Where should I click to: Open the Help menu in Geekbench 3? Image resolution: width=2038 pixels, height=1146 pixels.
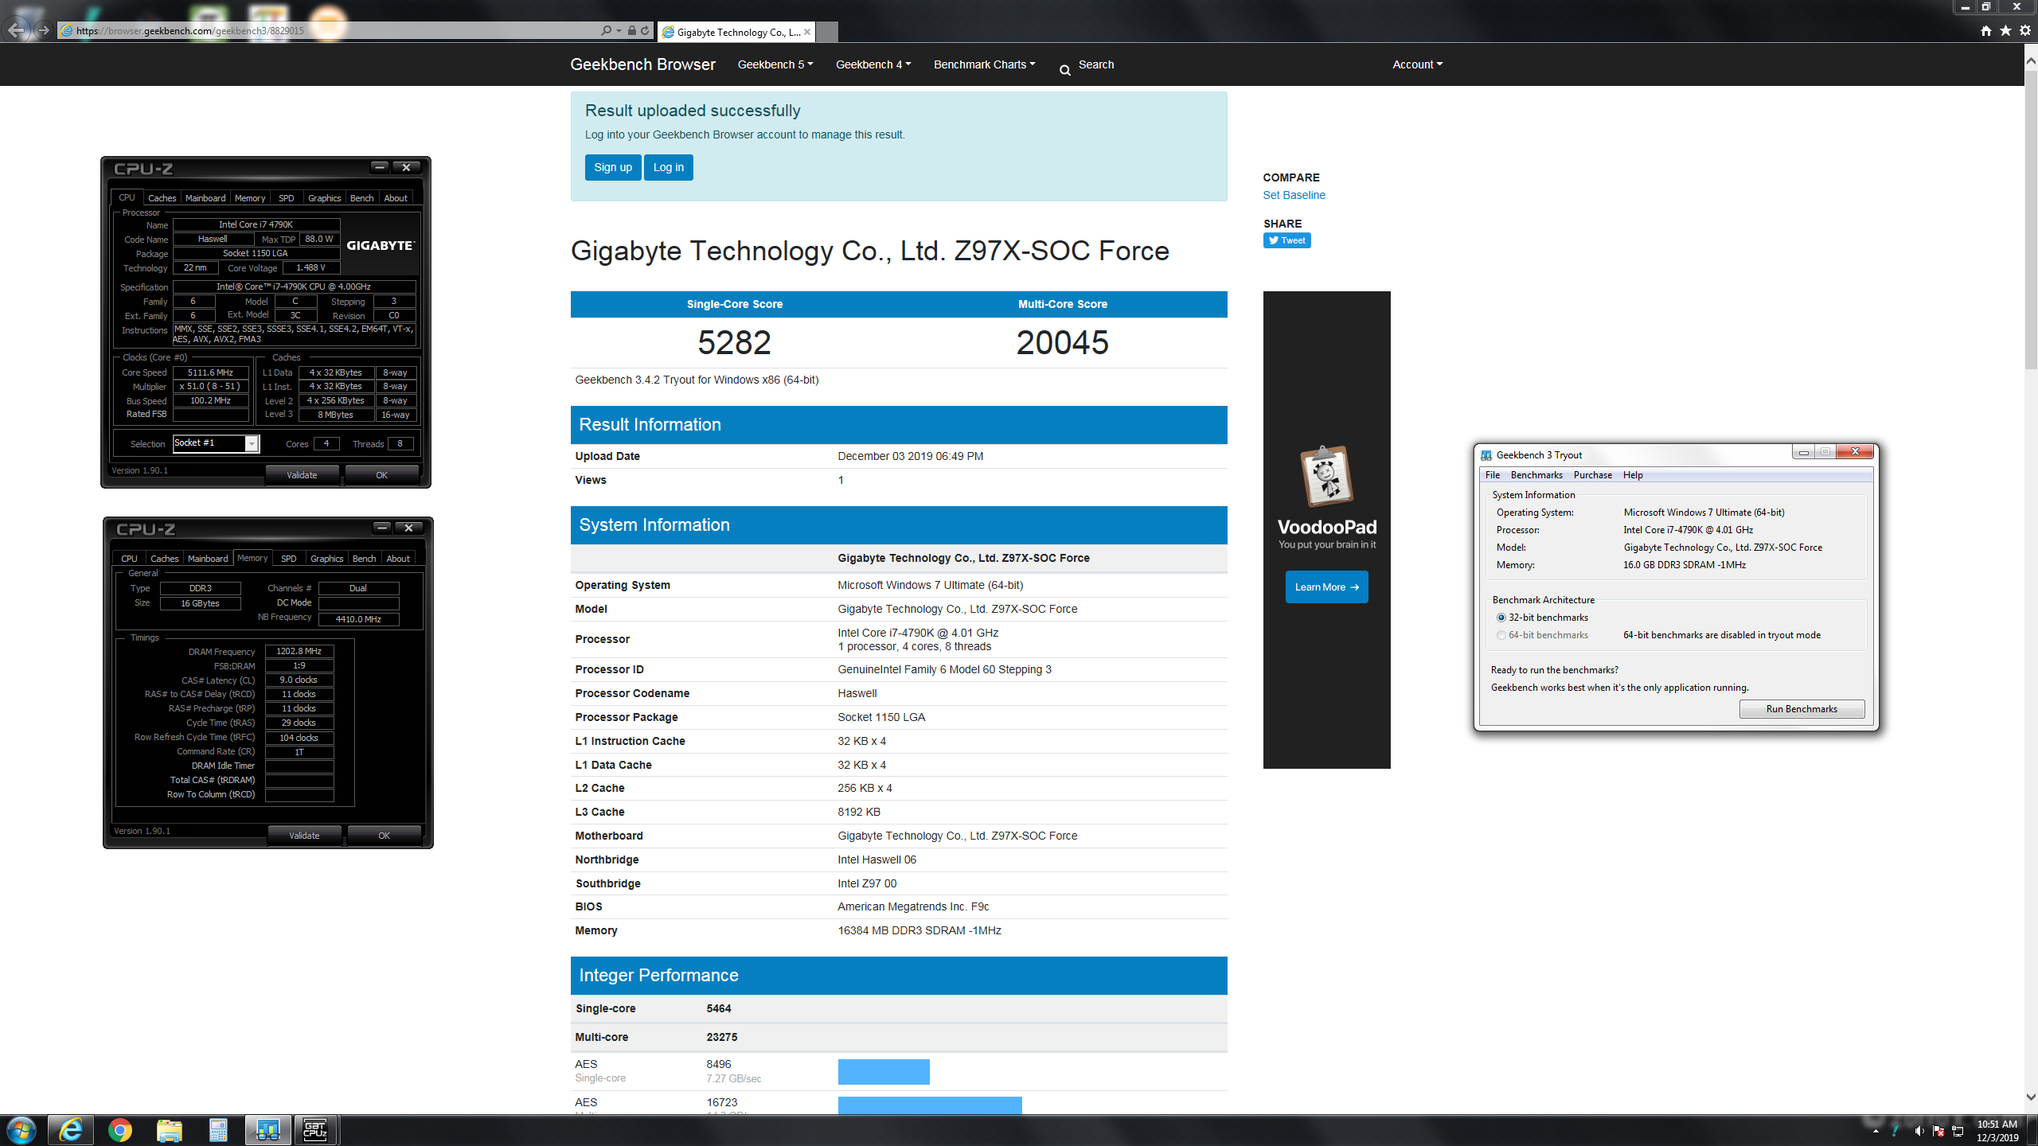coord(1633,475)
